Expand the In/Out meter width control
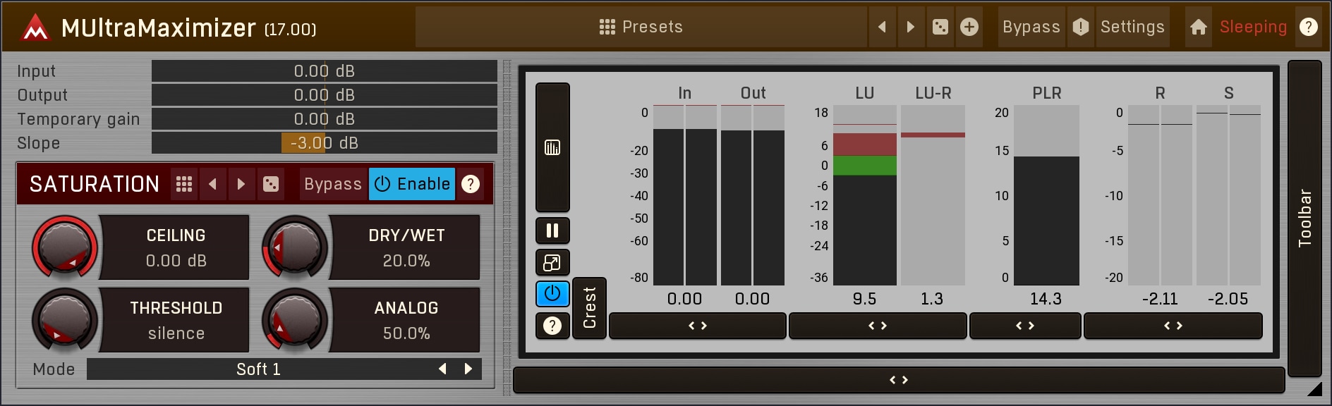This screenshot has height=406, width=1332. 697,326
